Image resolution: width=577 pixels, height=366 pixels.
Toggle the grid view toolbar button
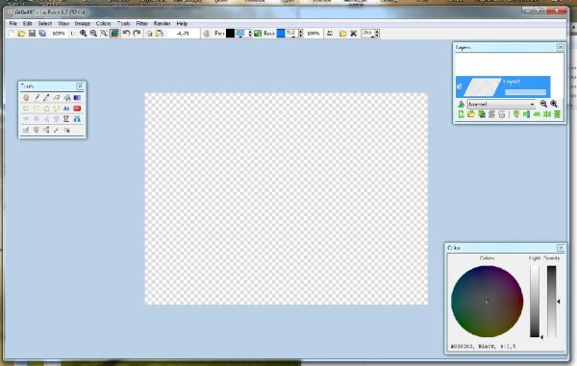coord(114,34)
